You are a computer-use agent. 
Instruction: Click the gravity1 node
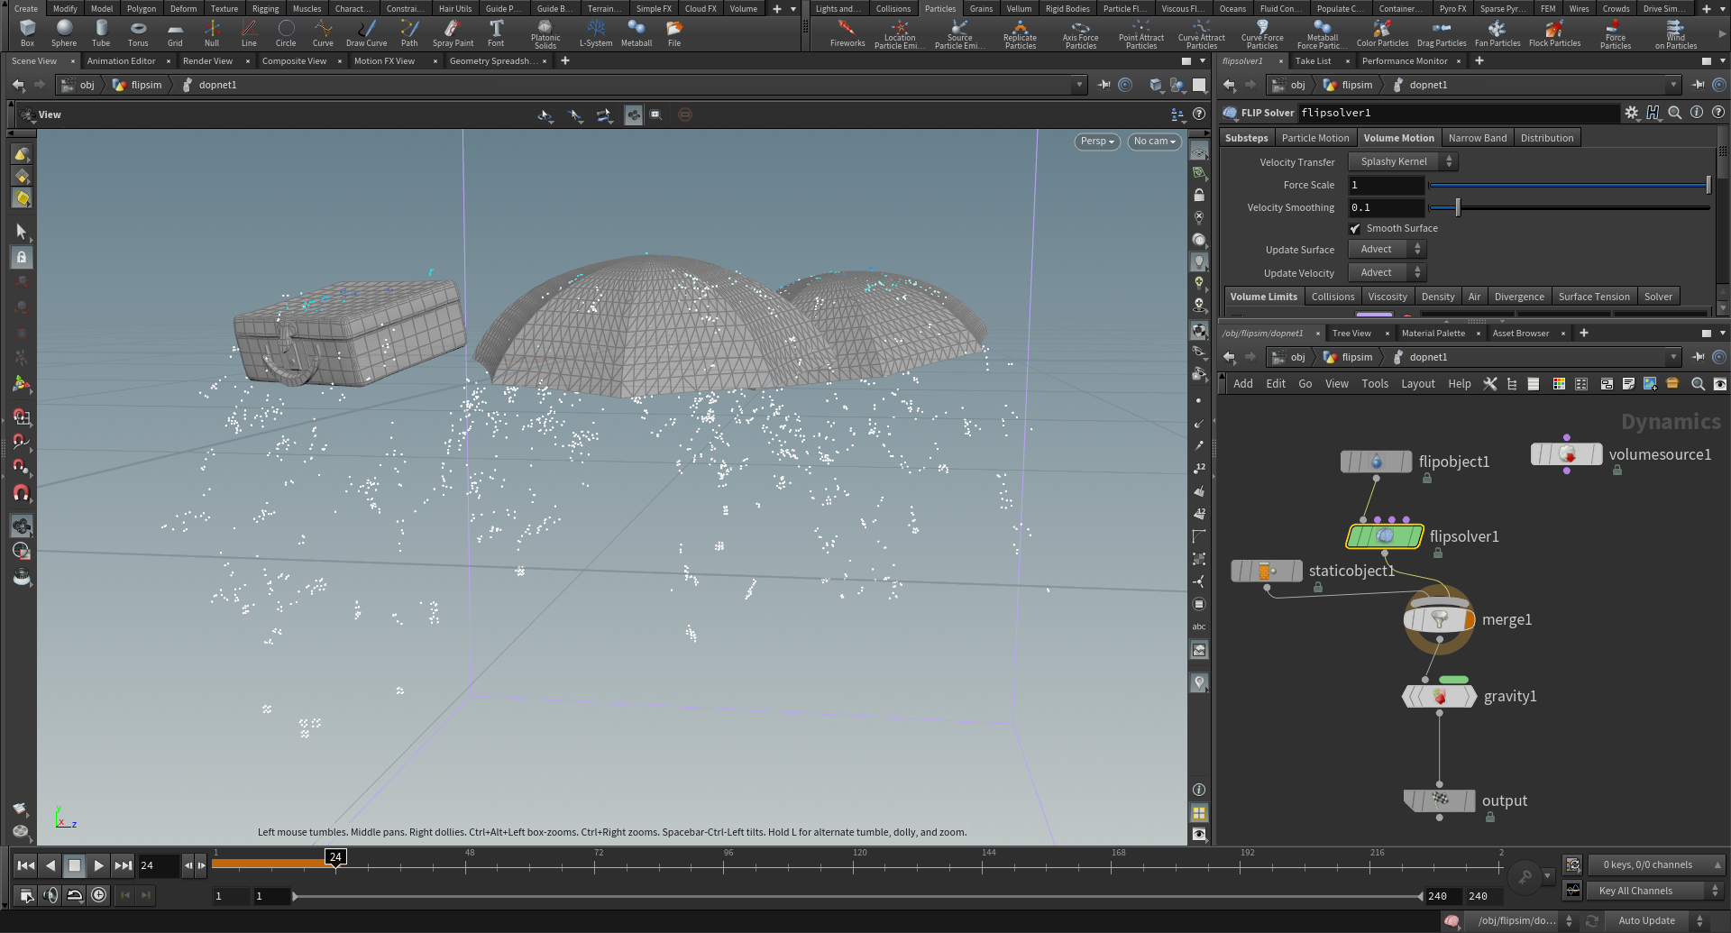point(1439,696)
